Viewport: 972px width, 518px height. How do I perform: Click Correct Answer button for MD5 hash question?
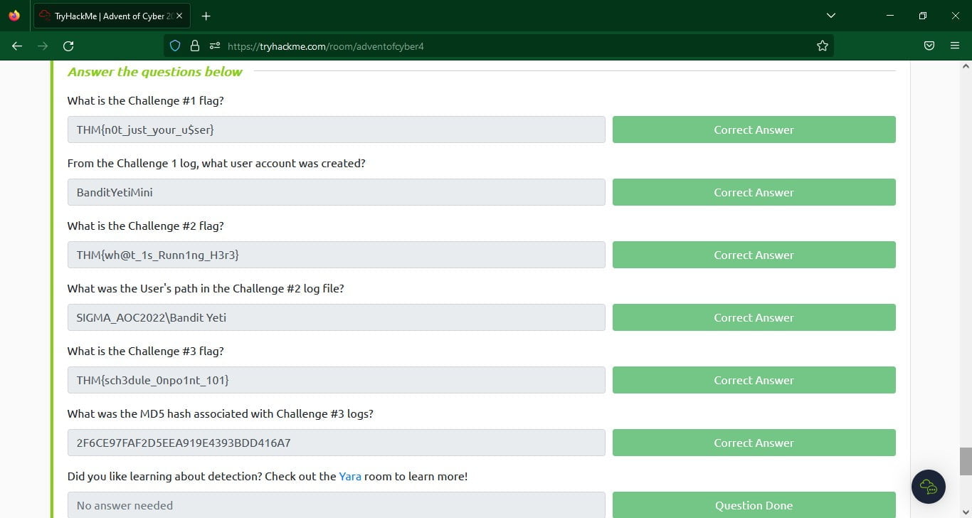click(x=754, y=443)
